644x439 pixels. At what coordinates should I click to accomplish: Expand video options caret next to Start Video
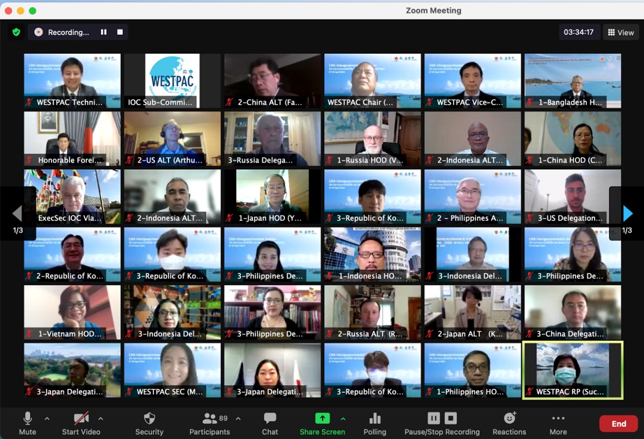pyautogui.click(x=101, y=419)
